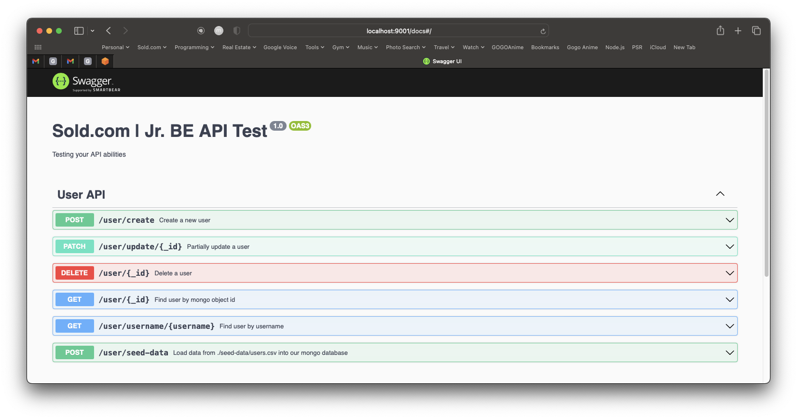Click the round gray 'm' extension icon
The width and height of the screenshot is (797, 419).
219,31
